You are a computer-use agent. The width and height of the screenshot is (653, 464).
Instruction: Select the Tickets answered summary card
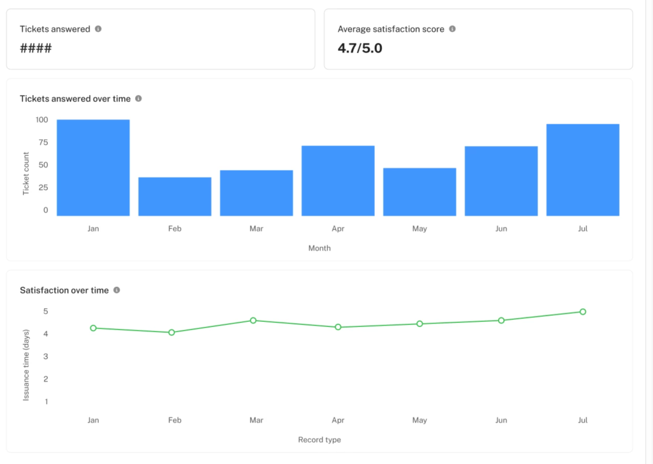tap(160, 38)
